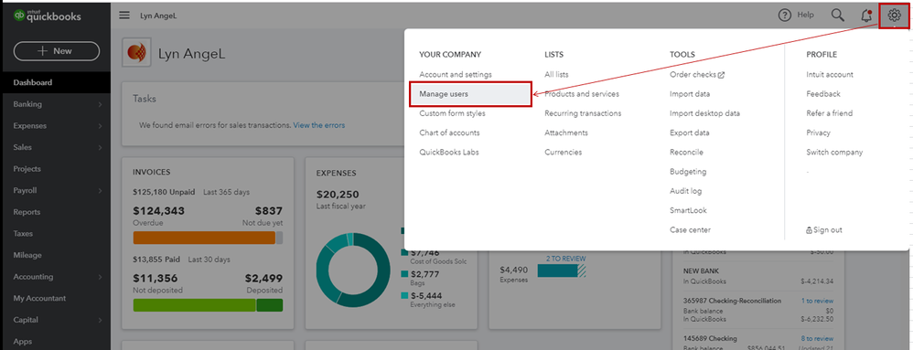Image resolution: width=913 pixels, height=350 pixels.
Task: Click Refer a friend
Action: [829, 113]
